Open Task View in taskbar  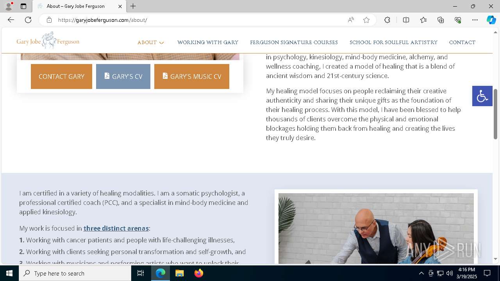[141, 273]
